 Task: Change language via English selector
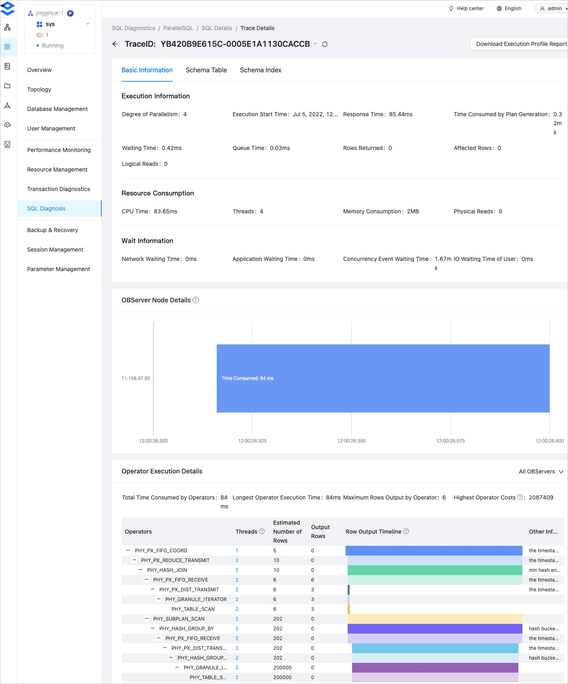click(513, 9)
